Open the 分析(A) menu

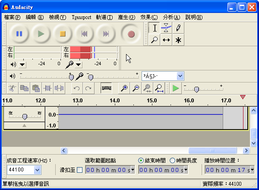(171, 17)
